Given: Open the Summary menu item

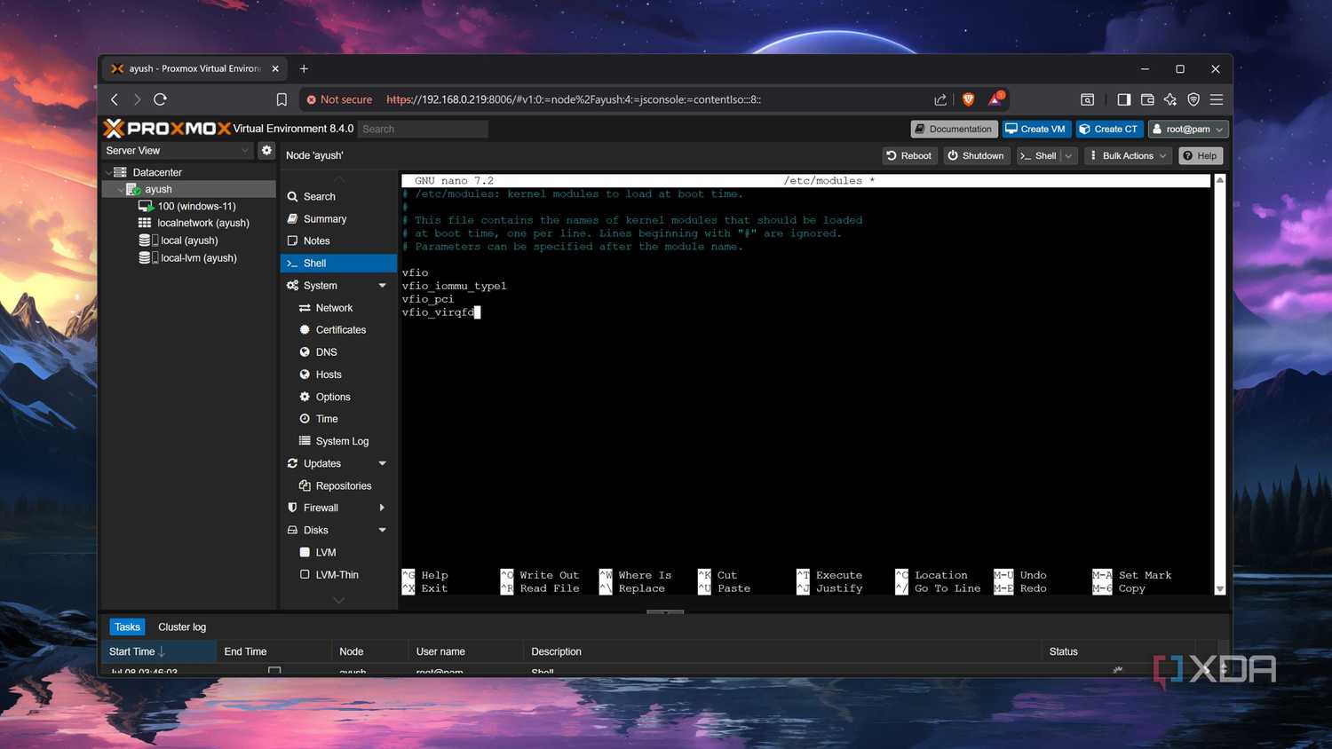Looking at the screenshot, I should click(x=338, y=218).
